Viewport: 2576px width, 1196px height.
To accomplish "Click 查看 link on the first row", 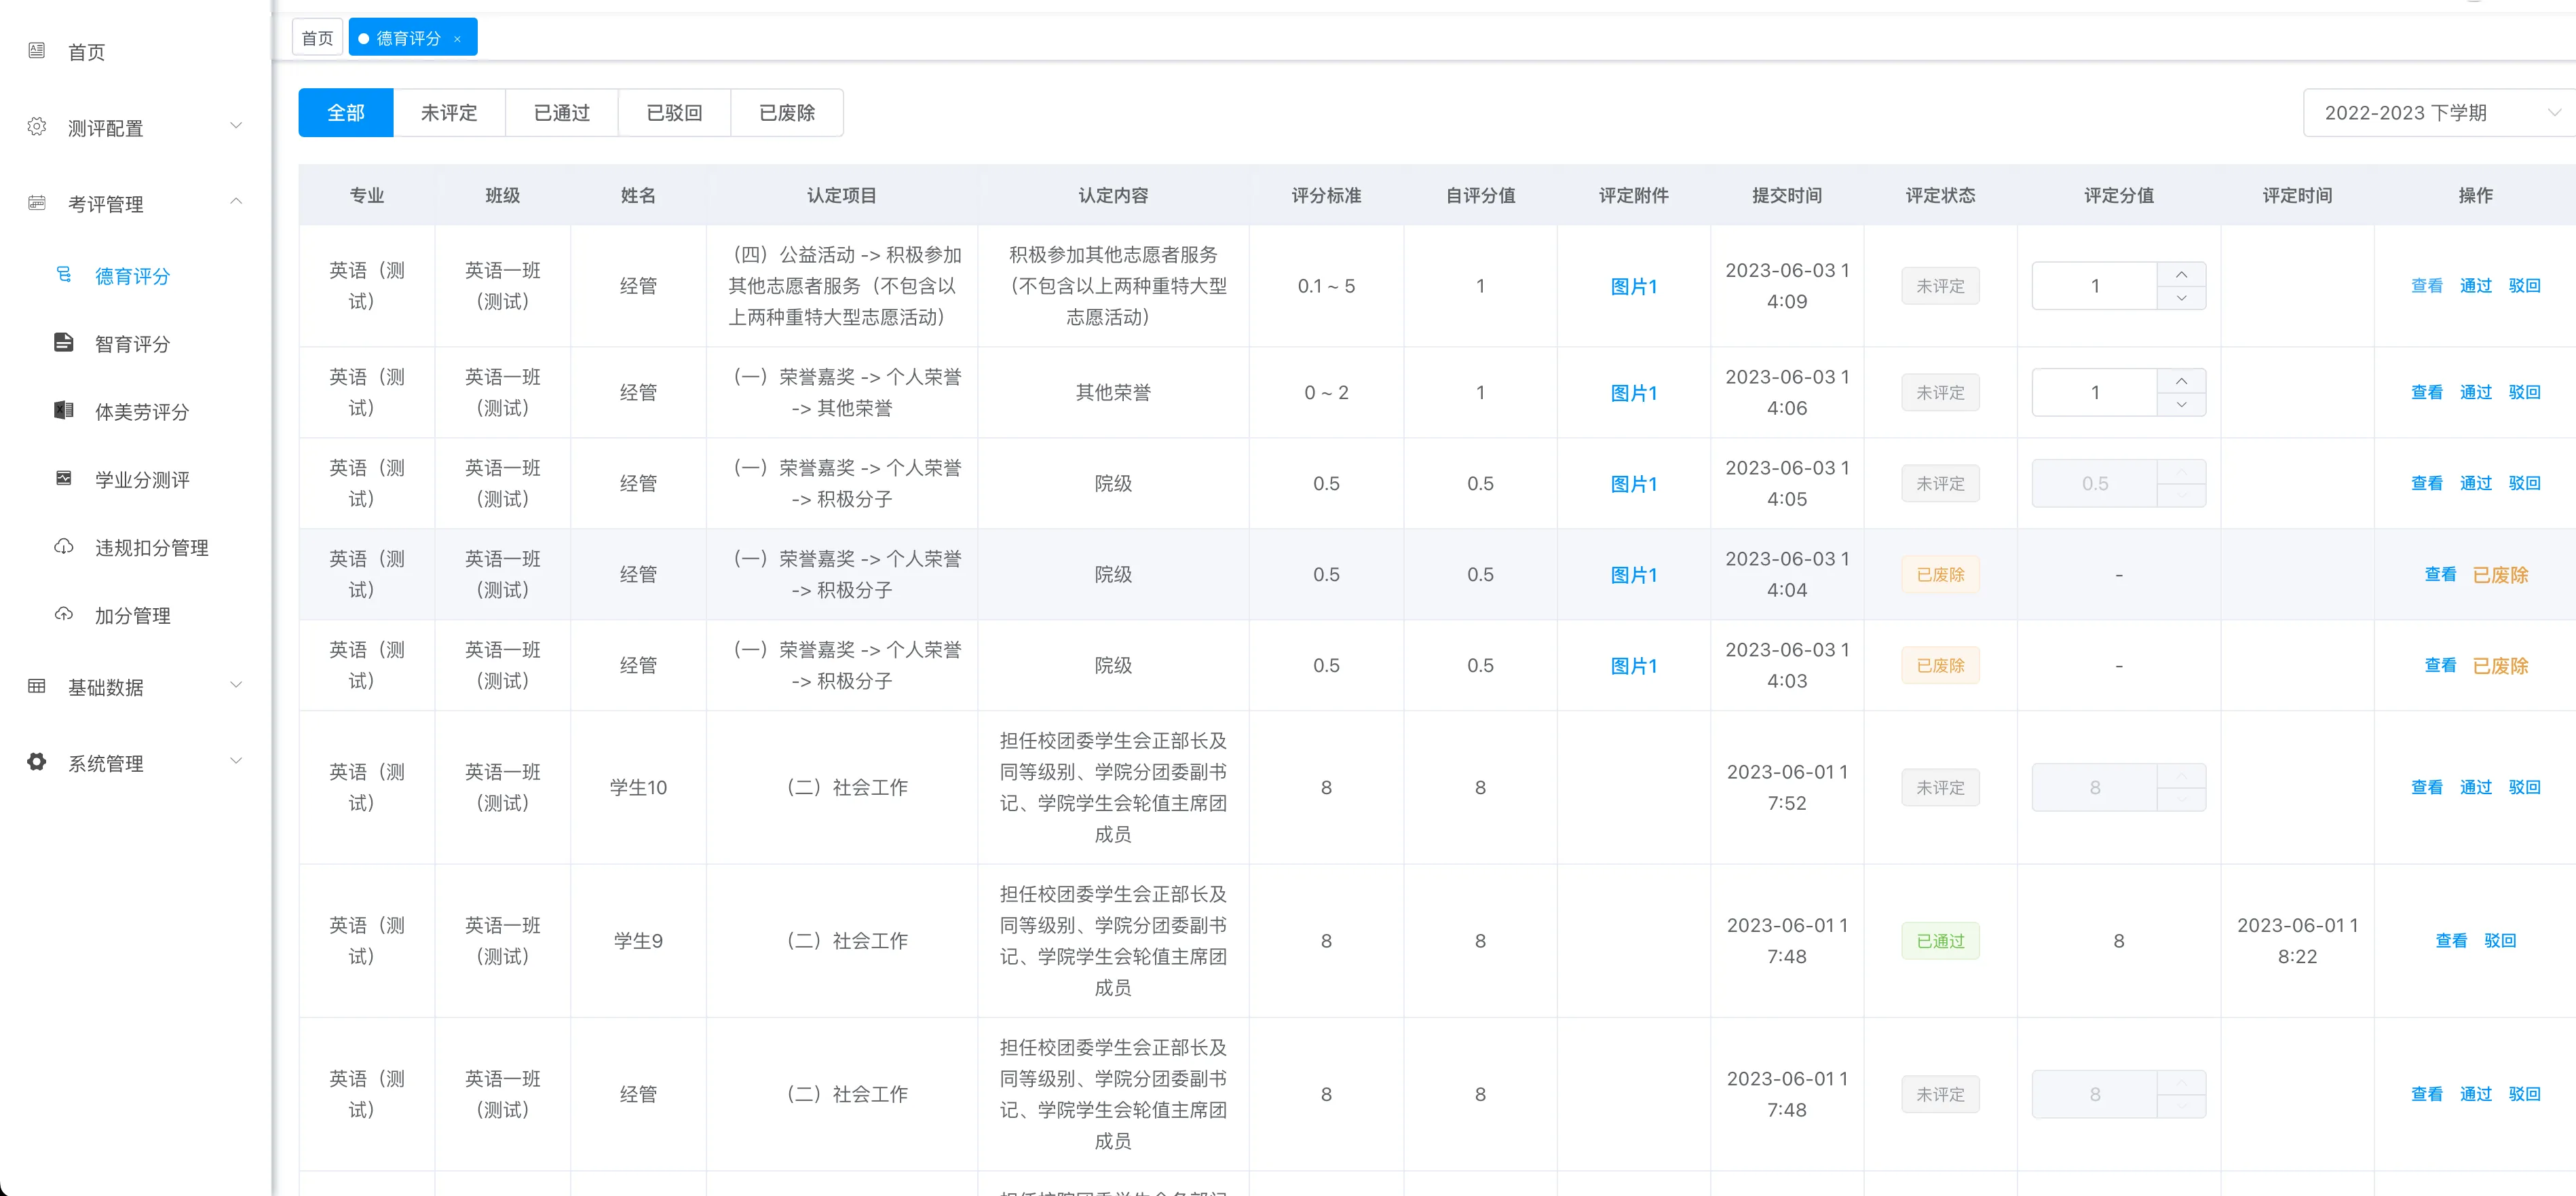I will point(2427,285).
